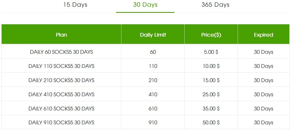Screen dimensions: 291x131
Task: Click the Plan column header
Action: coord(61,35)
